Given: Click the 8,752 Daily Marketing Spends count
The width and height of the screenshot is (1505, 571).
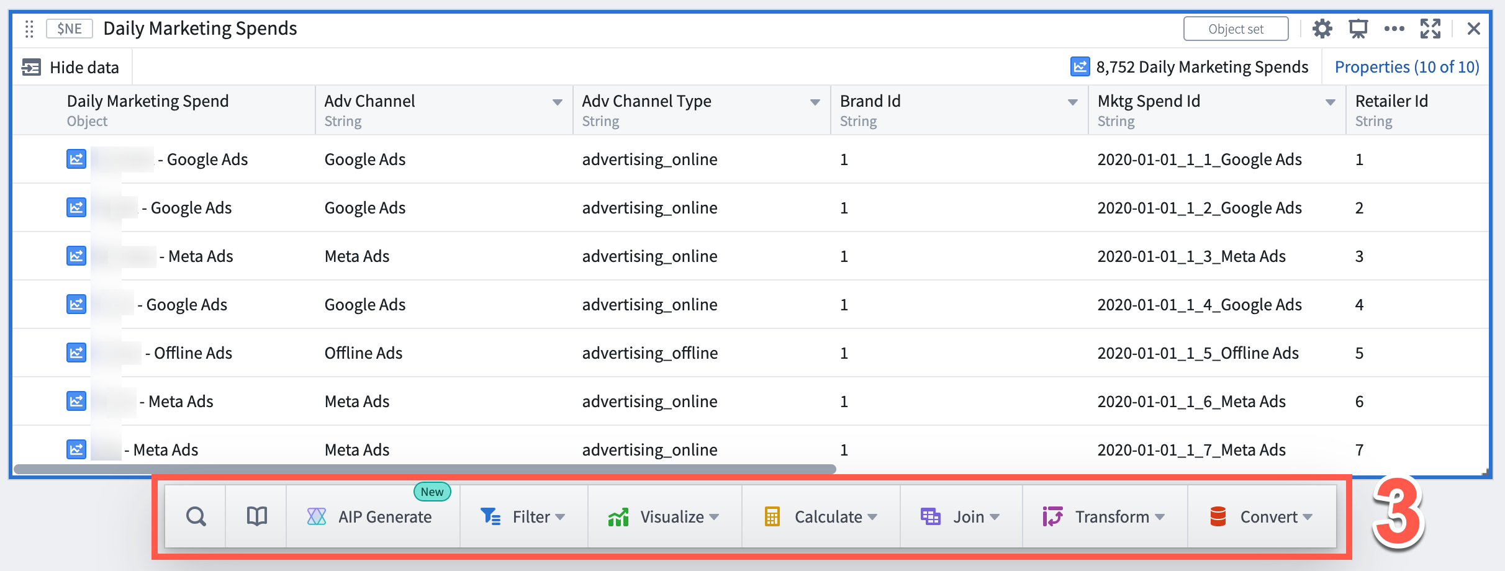Looking at the screenshot, I should tap(1202, 67).
